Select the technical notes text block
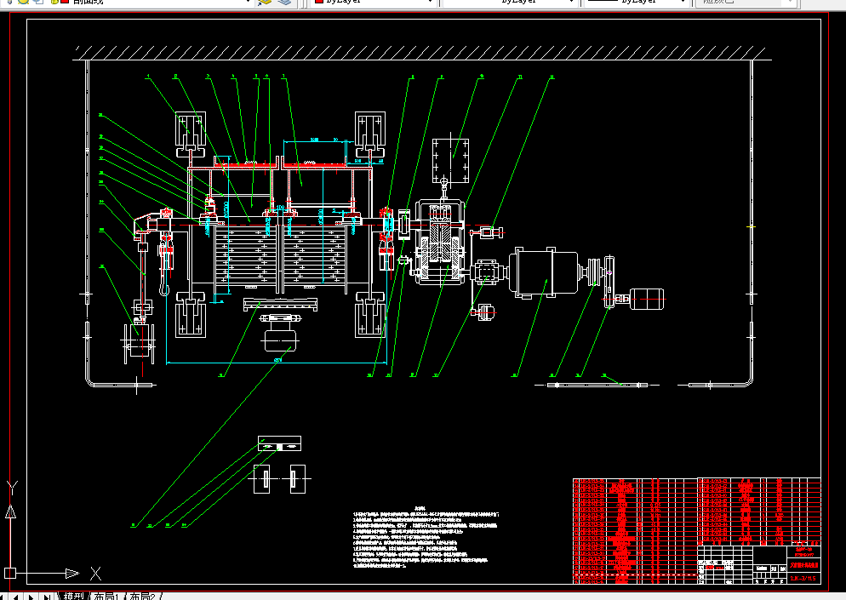846x600 pixels. point(426,537)
